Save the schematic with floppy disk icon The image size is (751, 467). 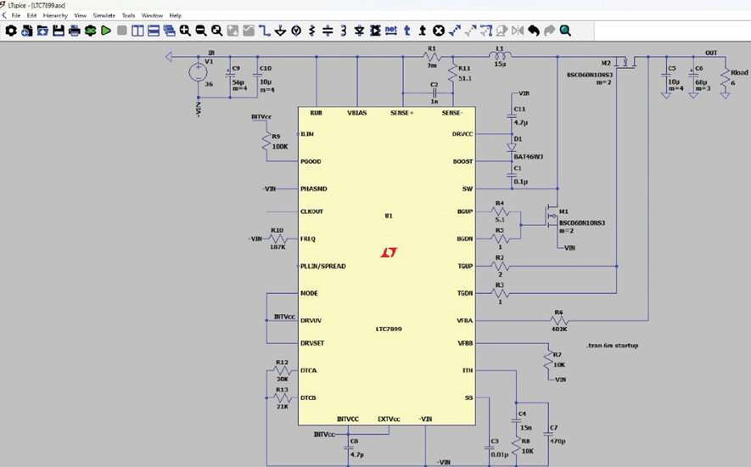click(59, 31)
